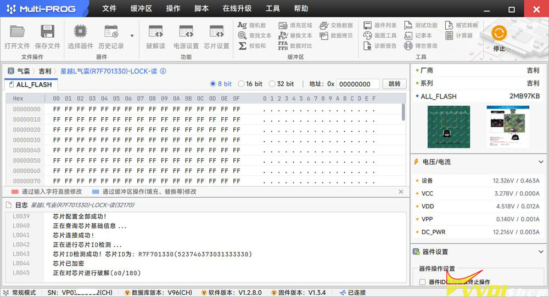
Task: Select the 32 bit radio button
Action: point(273,84)
